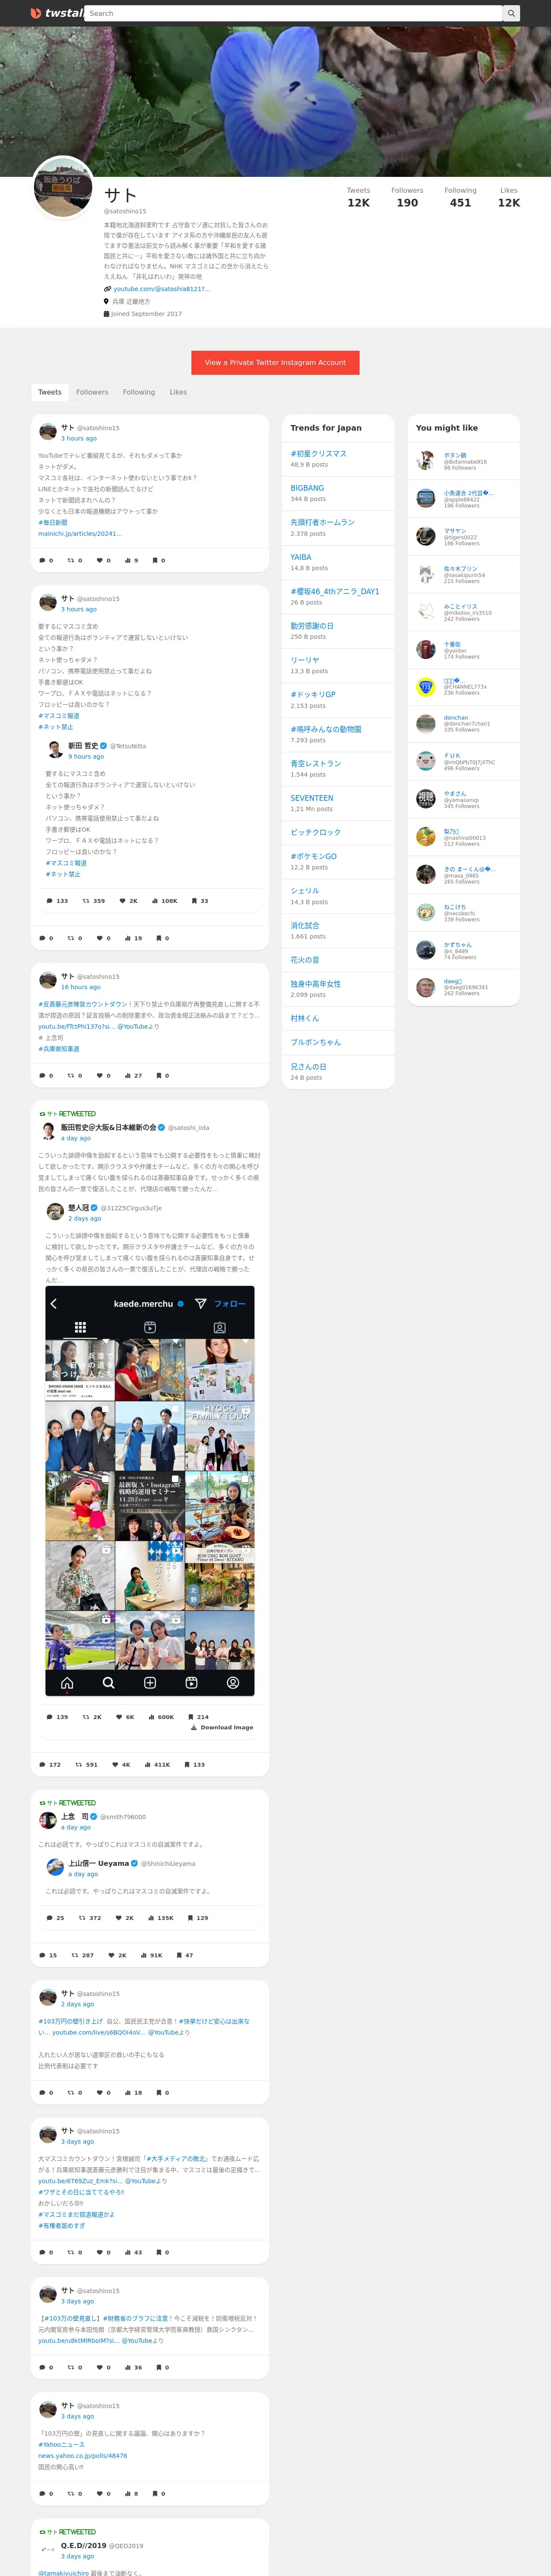Click the views icon showing 19
551x2576 pixels.
click(128, 938)
